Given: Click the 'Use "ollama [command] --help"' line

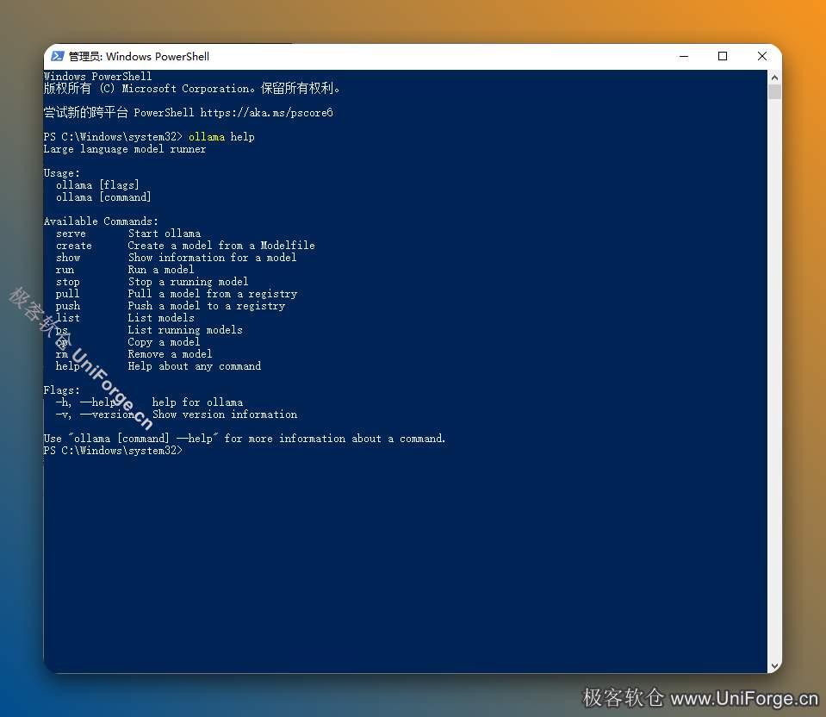Looking at the screenshot, I should 245,439.
